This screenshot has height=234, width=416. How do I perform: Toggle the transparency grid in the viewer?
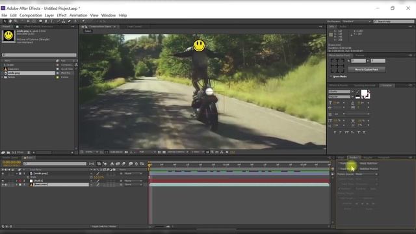pos(164,152)
